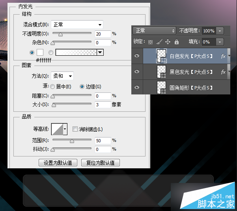Enable 消除锯齿(L) checkbox
This screenshot has width=237, height=211.
point(75,129)
